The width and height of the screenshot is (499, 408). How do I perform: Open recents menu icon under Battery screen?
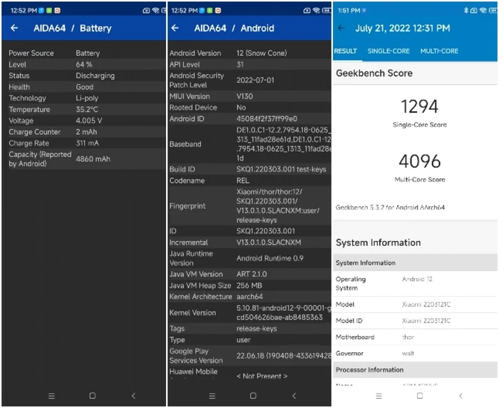(x=51, y=396)
